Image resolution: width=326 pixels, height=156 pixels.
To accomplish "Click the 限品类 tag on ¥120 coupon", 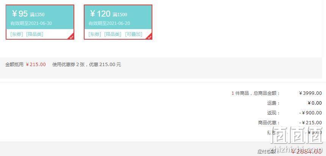I will [113, 34].
